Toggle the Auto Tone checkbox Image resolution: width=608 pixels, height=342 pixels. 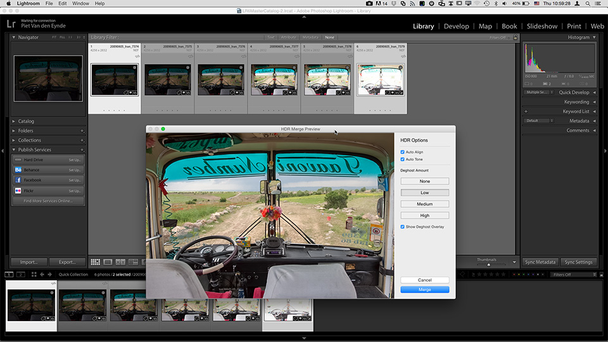(403, 160)
